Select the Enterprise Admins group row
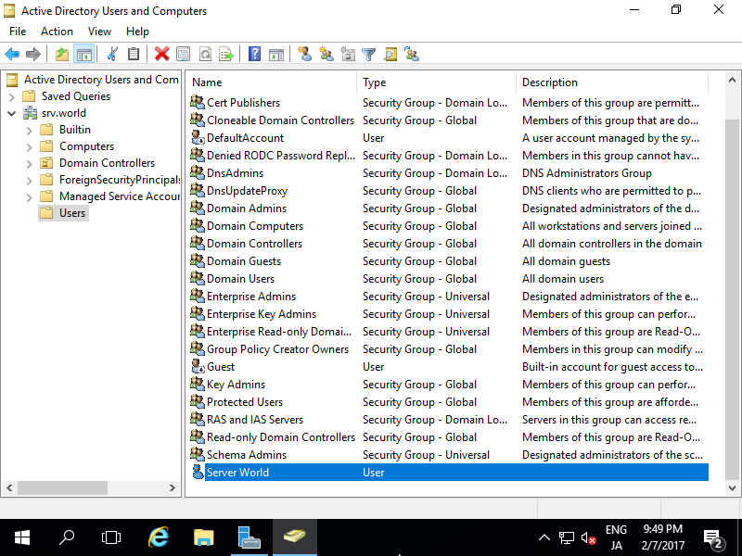742x556 pixels. click(x=449, y=296)
